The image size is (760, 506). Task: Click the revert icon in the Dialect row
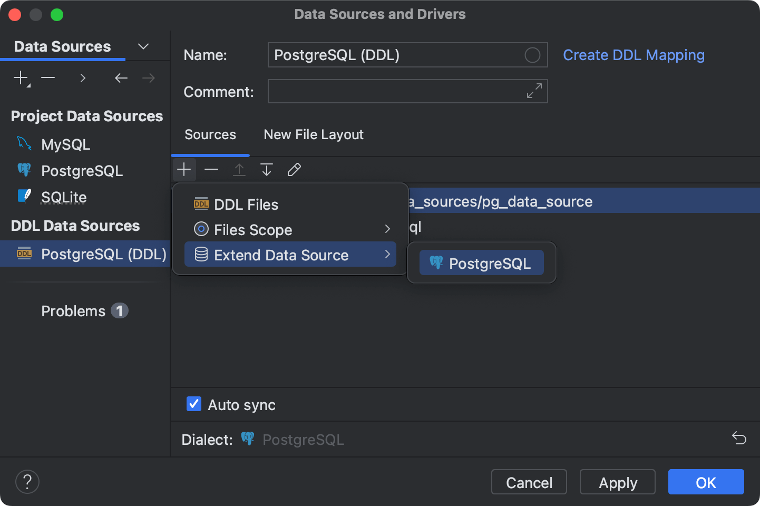coord(739,438)
